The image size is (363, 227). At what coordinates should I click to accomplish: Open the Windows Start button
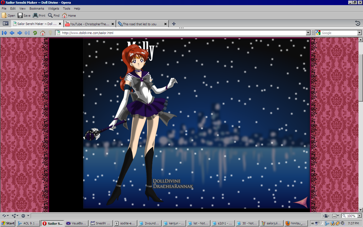coord(8,223)
